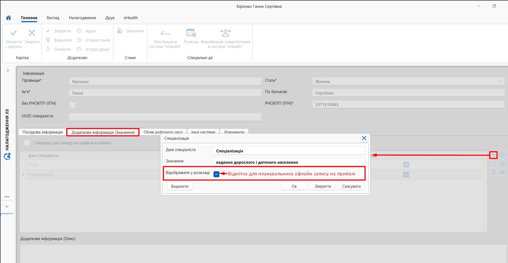This screenshot has width=508, height=263.
Task: Open the Розклад calendar icon
Action: pos(191,33)
